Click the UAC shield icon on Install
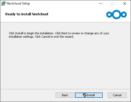131x102 pixels. (85, 95)
